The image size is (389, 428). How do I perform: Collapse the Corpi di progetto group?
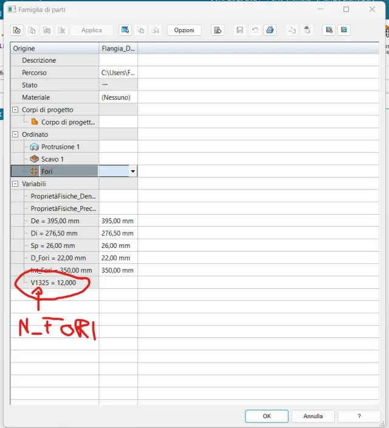[x=15, y=110]
